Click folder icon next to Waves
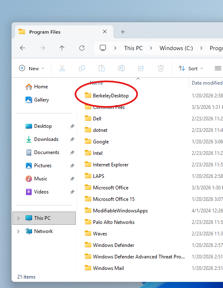The image size is (223, 288). [x=88, y=233]
